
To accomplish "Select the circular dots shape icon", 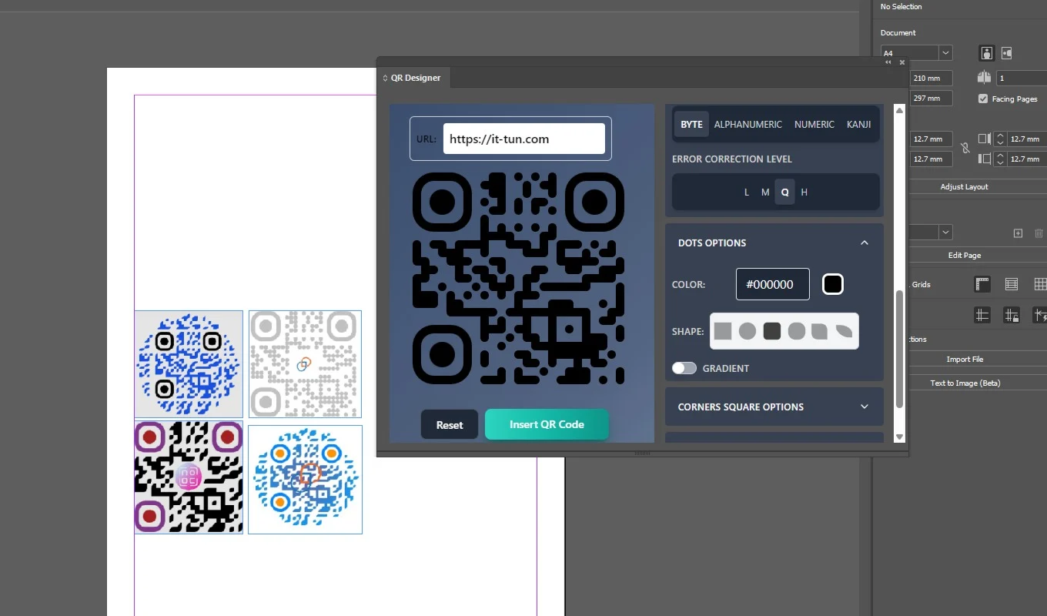I will (x=747, y=331).
